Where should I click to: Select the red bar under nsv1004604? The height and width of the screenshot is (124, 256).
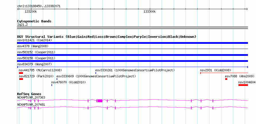pos(243,85)
